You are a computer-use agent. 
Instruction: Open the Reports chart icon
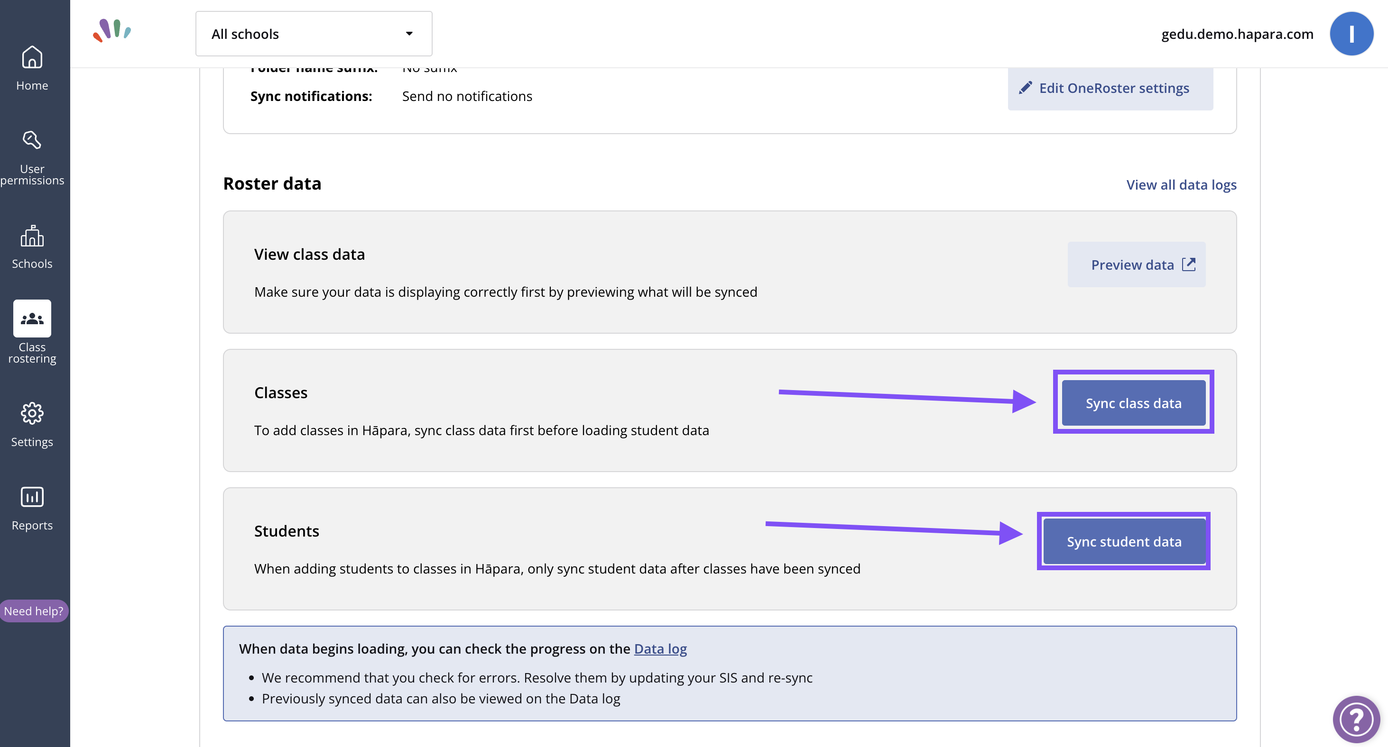[32, 497]
